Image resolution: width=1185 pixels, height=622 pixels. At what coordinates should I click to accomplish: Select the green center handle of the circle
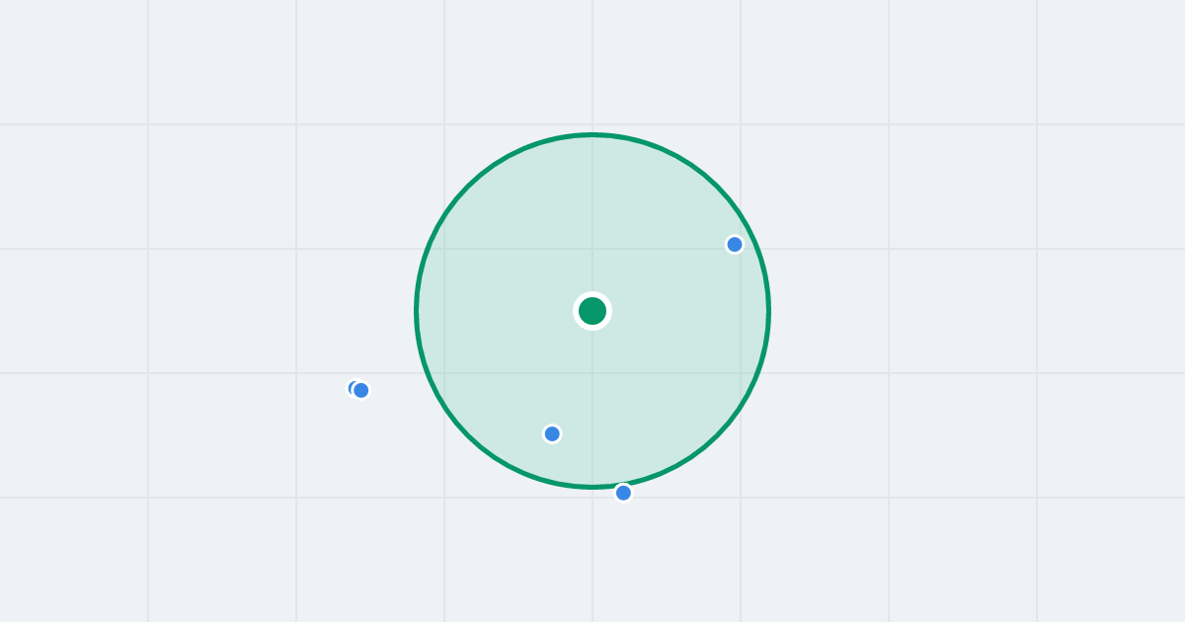pos(592,311)
